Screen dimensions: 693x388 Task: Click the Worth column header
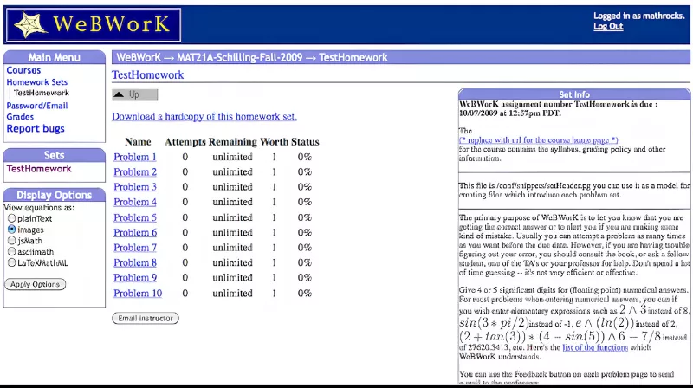[274, 142]
